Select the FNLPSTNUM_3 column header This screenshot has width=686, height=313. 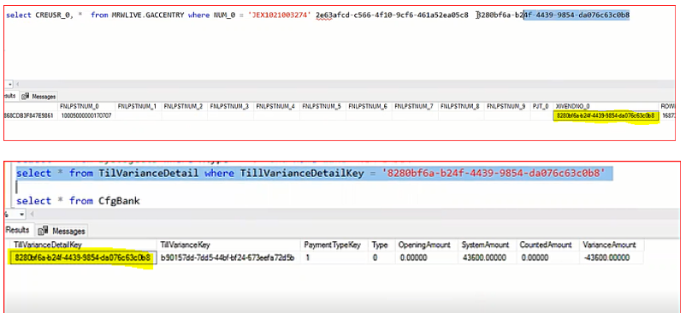(x=230, y=107)
